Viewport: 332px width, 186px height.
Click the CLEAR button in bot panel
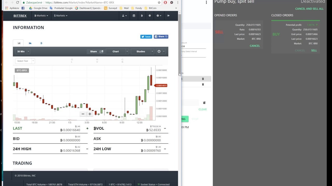[203, 109]
